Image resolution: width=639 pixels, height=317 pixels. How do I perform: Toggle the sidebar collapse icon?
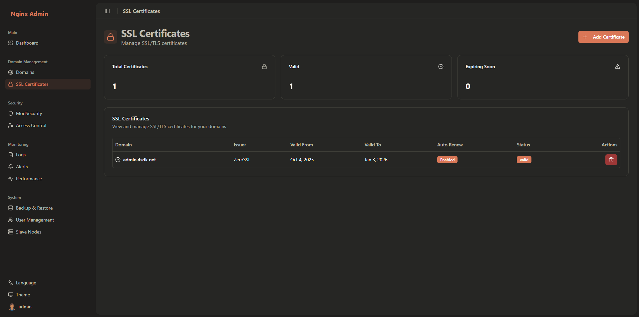[x=107, y=11]
